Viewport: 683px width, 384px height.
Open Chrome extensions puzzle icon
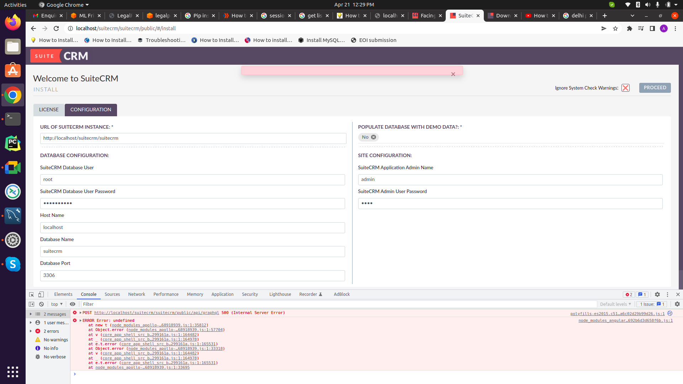(x=630, y=28)
